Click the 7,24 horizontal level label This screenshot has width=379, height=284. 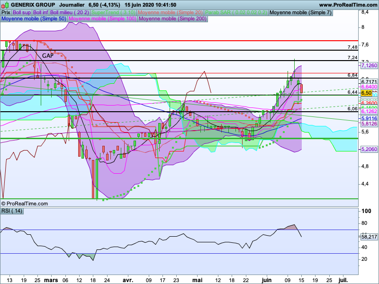(x=352, y=57)
